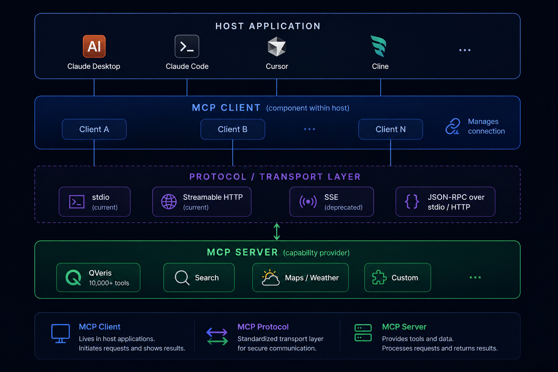Click the SSE broadcast signal icon
This screenshot has height=372, width=558.
[308, 201]
